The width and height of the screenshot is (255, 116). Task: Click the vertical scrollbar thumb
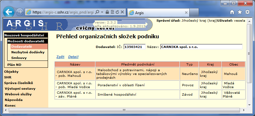[x=249, y=53]
